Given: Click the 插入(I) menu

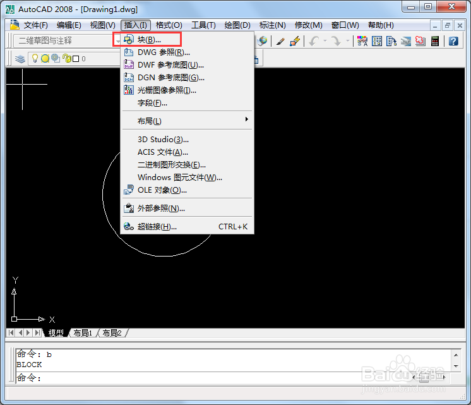Looking at the screenshot, I should (136, 25).
